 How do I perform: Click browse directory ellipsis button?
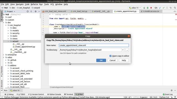point(127,50)
